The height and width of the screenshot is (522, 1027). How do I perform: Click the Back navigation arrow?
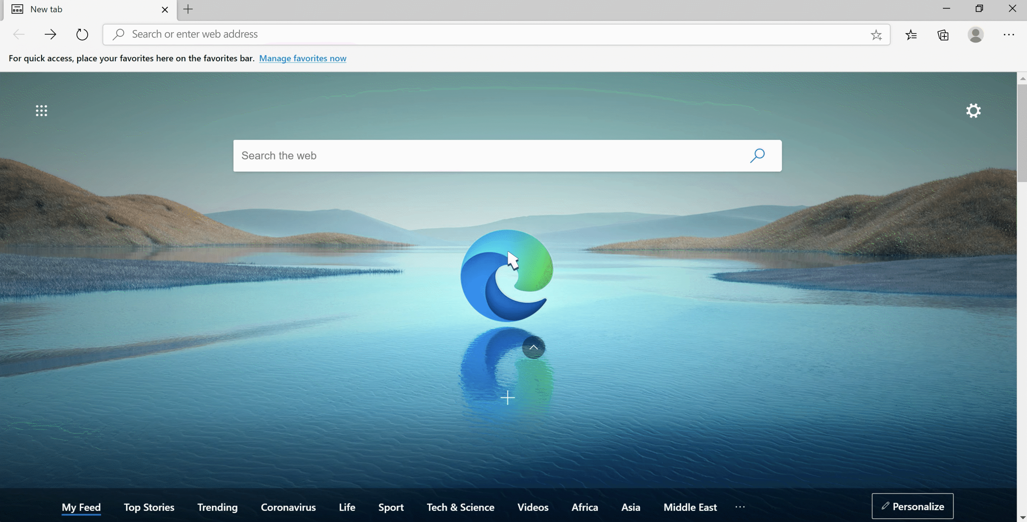(x=19, y=34)
